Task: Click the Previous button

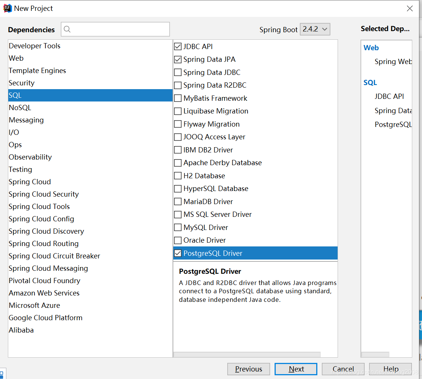Action: click(x=248, y=369)
